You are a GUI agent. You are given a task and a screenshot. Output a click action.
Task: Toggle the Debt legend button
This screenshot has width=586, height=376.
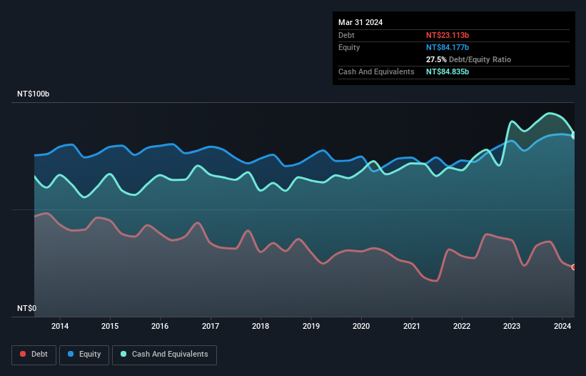click(34, 355)
